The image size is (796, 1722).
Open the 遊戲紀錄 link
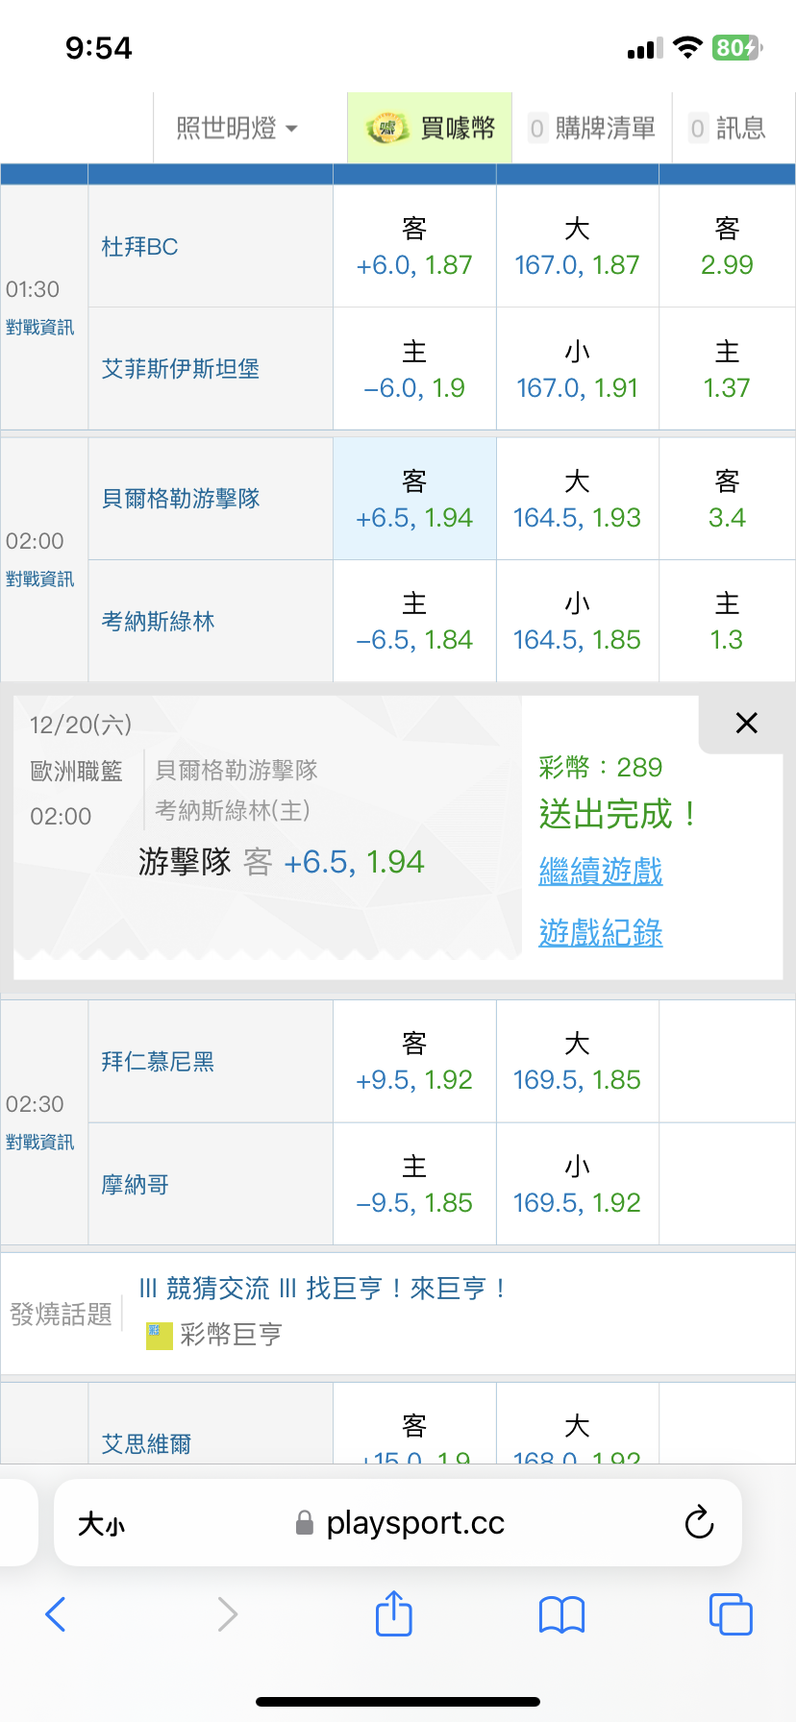(601, 932)
